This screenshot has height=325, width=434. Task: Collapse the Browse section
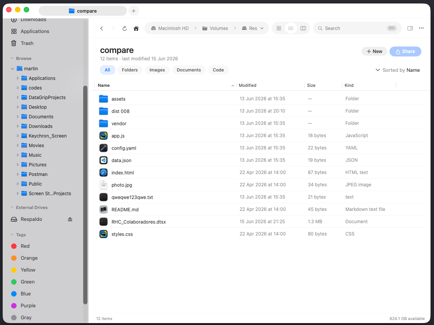click(x=12, y=58)
